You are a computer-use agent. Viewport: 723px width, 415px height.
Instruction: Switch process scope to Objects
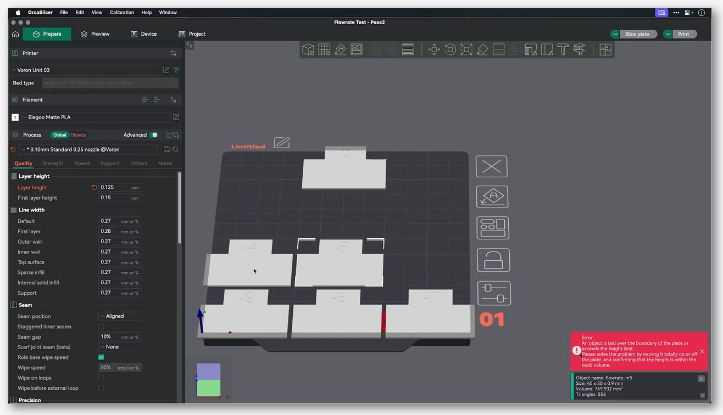click(x=78, y=134)
